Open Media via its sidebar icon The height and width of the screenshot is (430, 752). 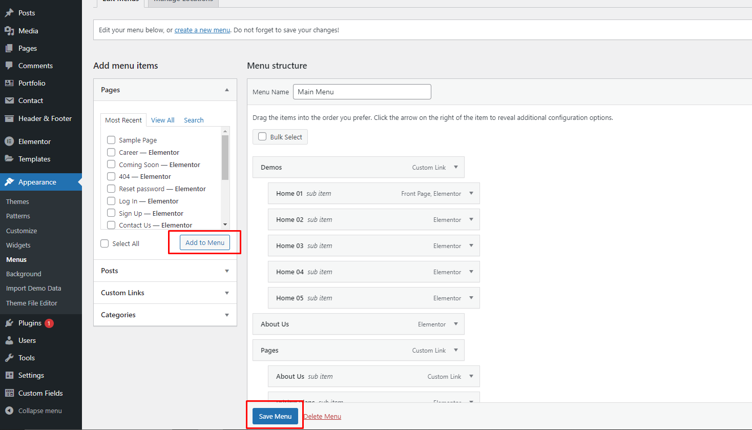click(x=9, y=31)
